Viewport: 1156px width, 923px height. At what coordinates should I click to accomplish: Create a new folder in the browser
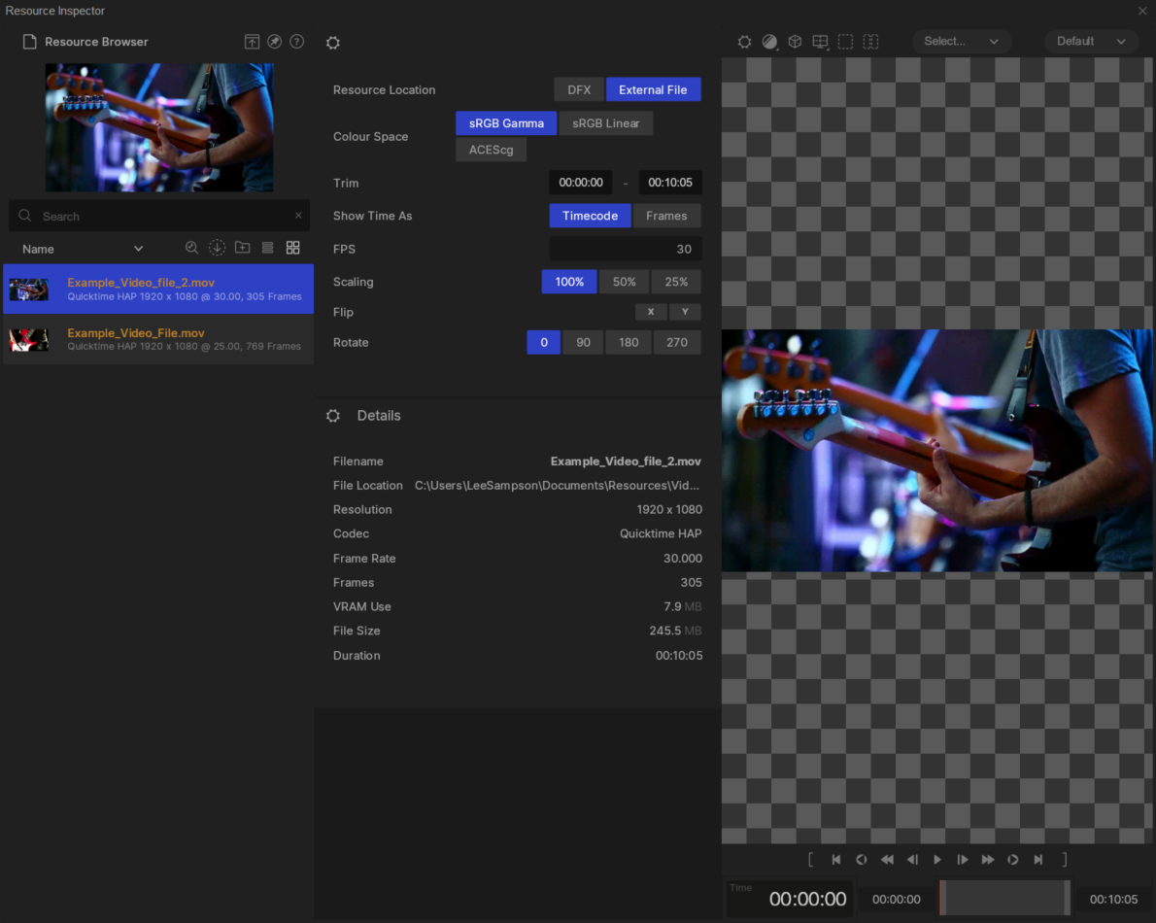242,248
